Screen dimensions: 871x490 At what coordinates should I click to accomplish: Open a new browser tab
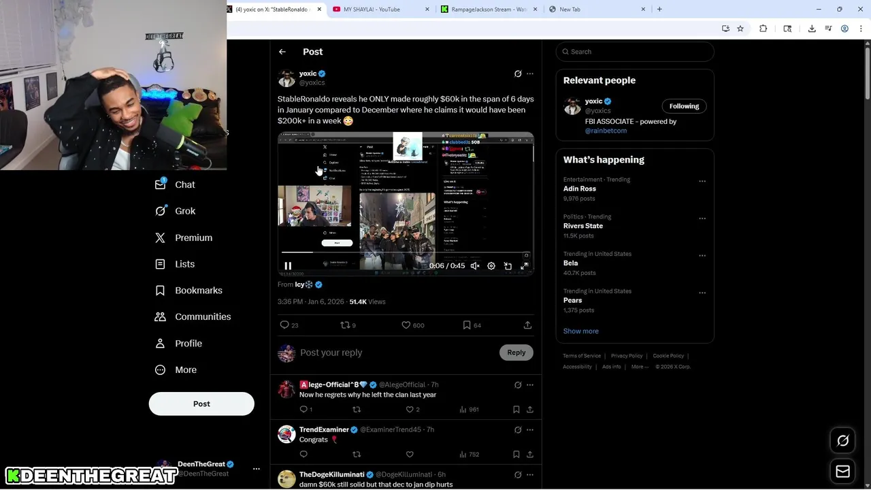coord(659,10)
